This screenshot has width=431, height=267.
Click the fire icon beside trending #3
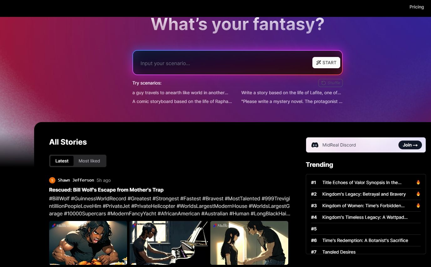[x=418, y=206]
